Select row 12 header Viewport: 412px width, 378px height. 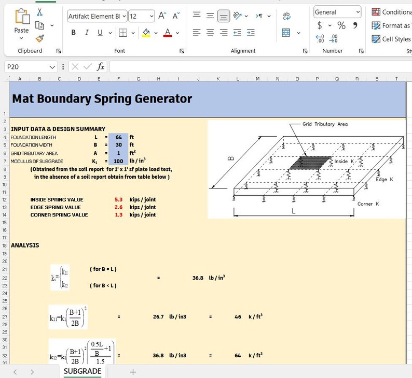(x=5, y=200)
